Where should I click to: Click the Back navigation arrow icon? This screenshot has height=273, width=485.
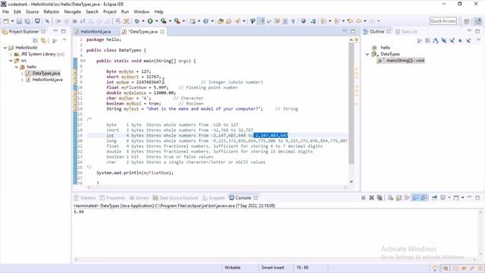[x=358, y=21]
